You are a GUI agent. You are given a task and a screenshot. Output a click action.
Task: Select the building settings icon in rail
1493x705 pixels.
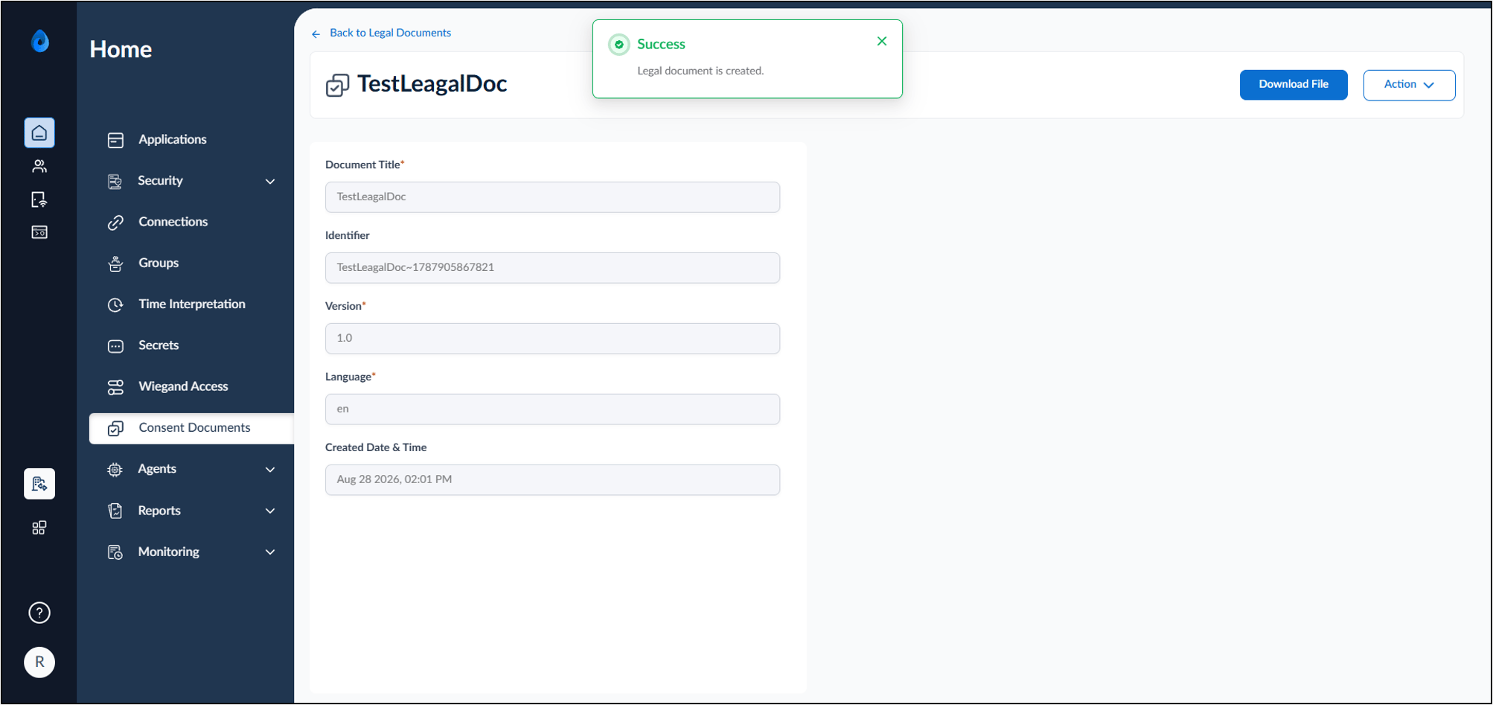[x=39, y=484]
